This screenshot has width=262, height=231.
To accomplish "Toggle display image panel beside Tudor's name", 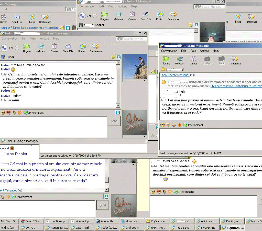I will click(118, 57).
